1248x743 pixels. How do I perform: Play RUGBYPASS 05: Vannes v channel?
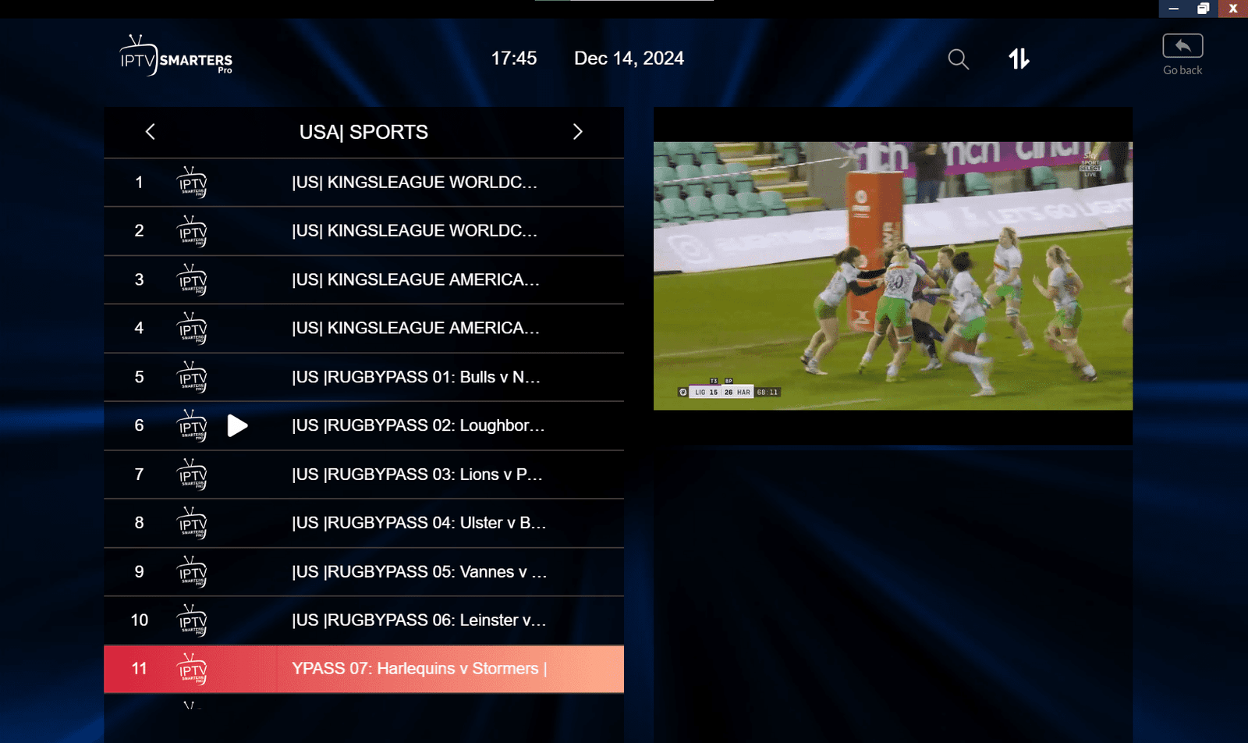pyautogui.click(x=363, y=572)
